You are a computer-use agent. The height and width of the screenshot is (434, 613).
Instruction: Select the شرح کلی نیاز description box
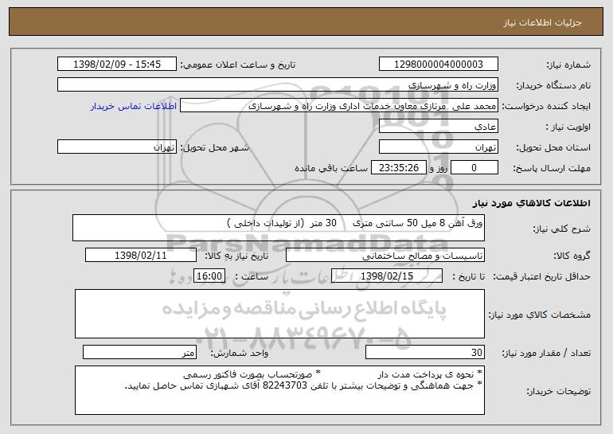pyautogui.click(x=279, y=228)
